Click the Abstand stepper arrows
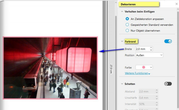Screen dimensions: 179x110 tap(157, 92)
